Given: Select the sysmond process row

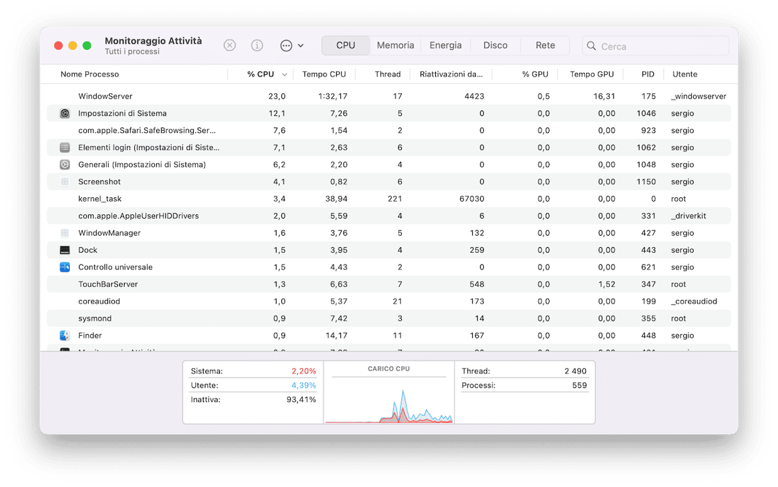Looking at the screenshot, I should coord(389,319).
